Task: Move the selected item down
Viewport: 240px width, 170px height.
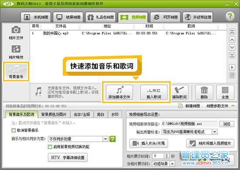Action: [x=232, y=47]
